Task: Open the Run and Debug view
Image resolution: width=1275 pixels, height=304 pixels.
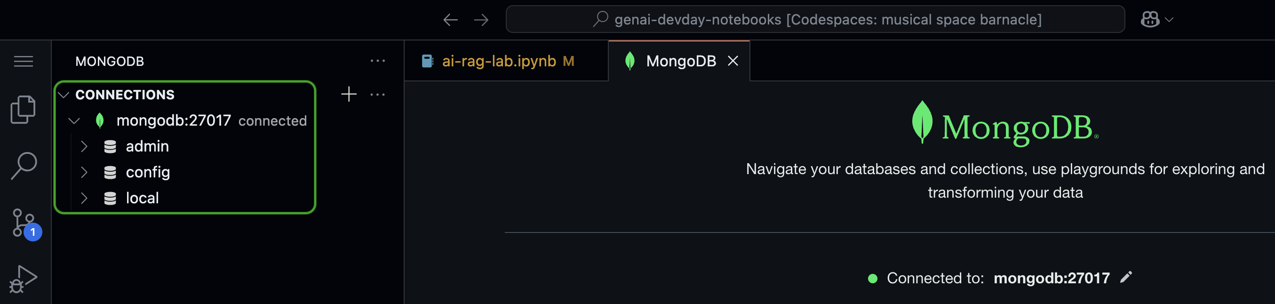Action: (23, 279)
